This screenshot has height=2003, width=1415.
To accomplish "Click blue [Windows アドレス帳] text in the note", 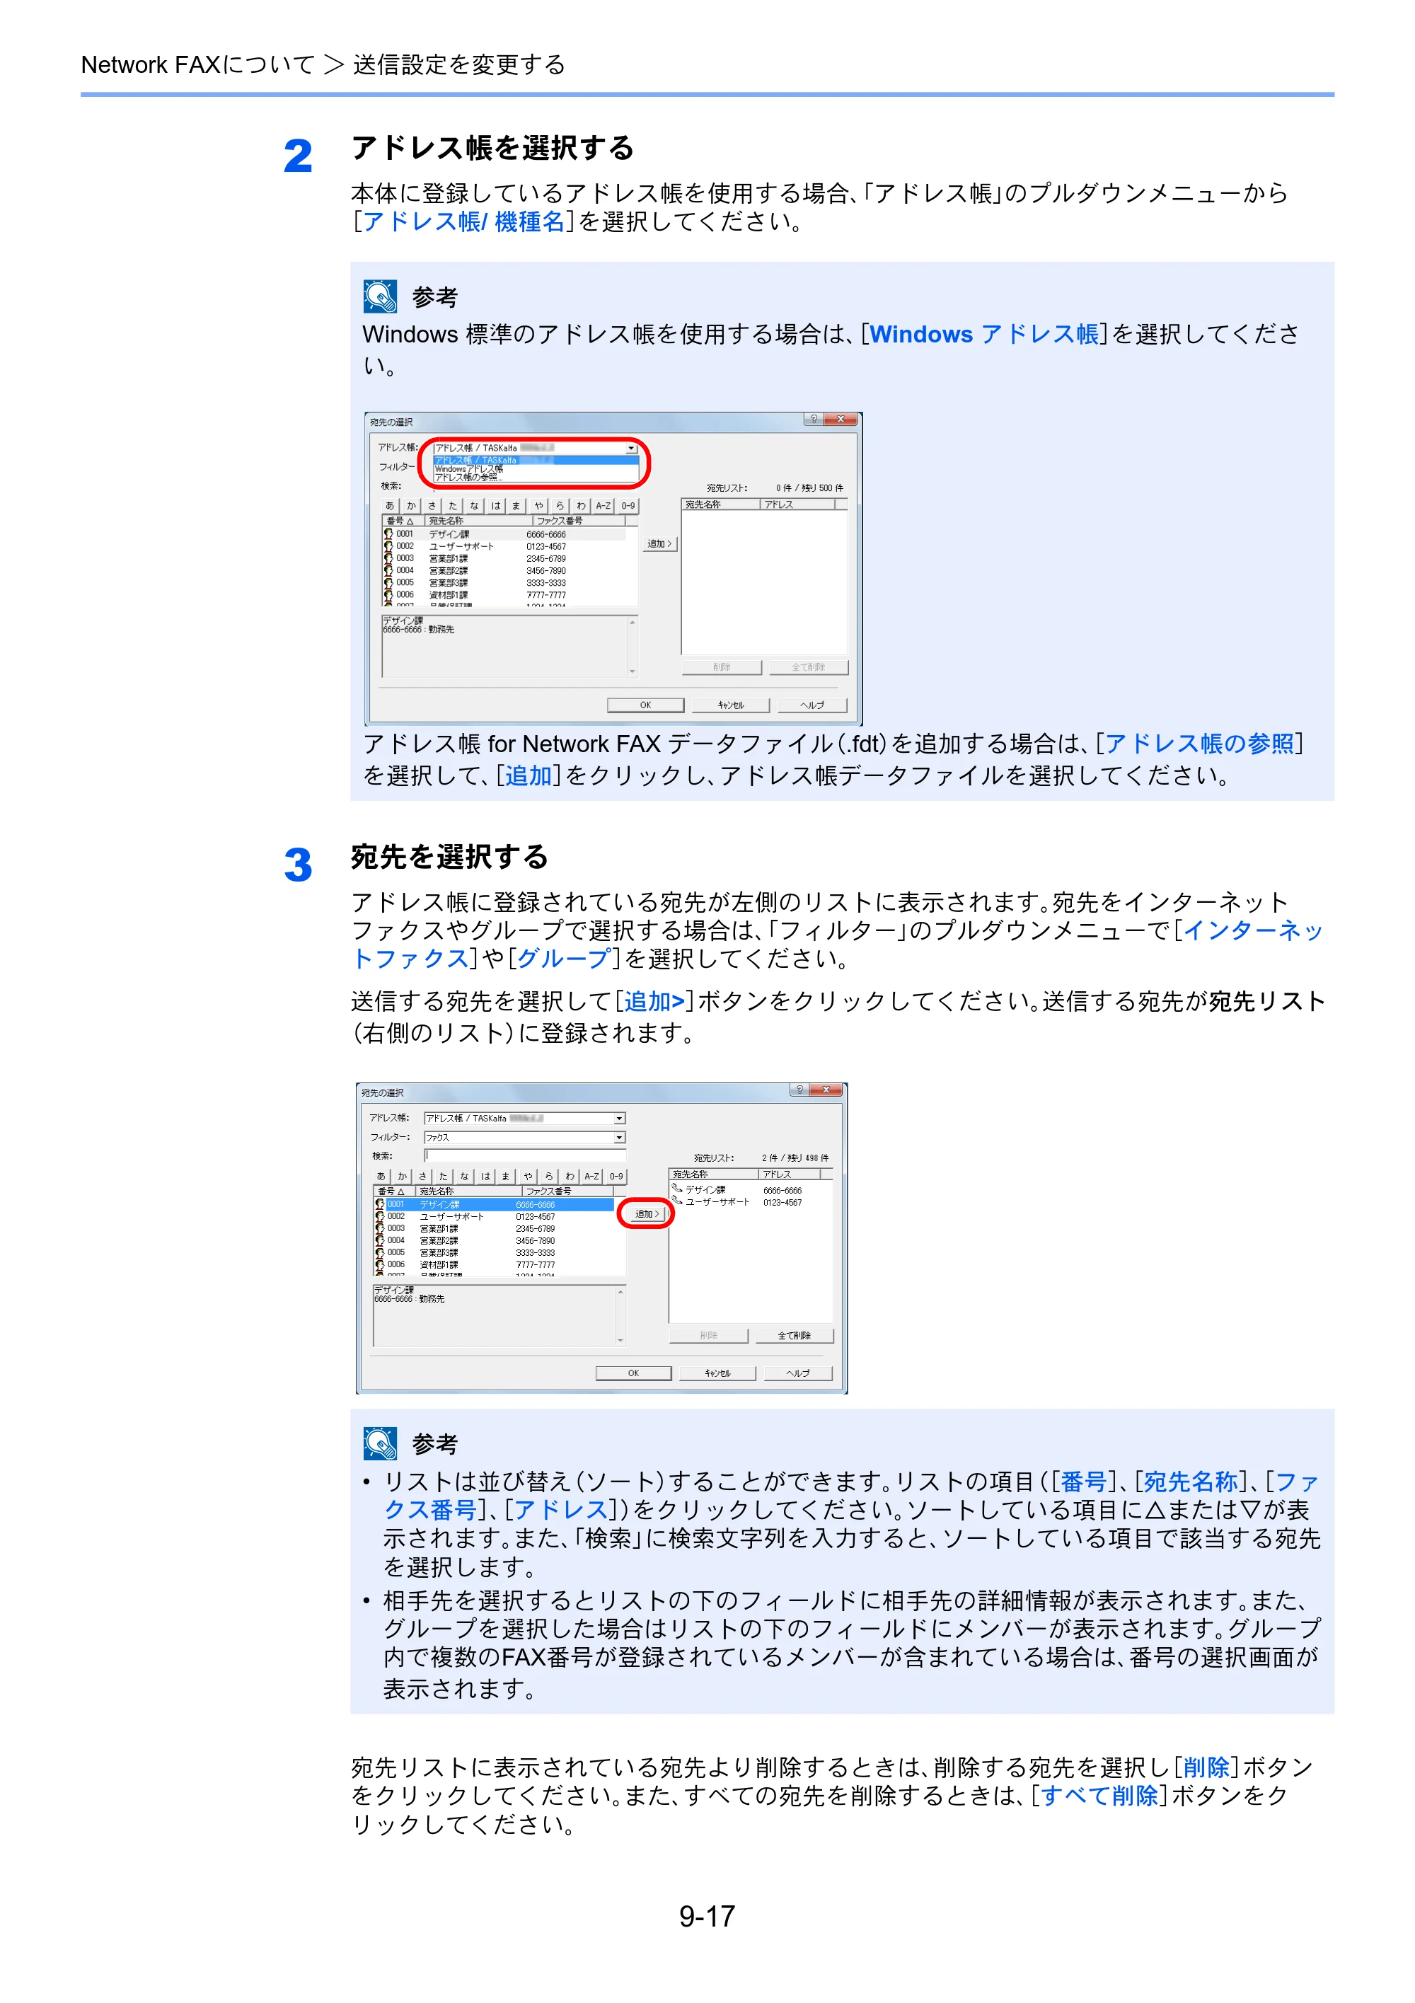I will point(984,334).
